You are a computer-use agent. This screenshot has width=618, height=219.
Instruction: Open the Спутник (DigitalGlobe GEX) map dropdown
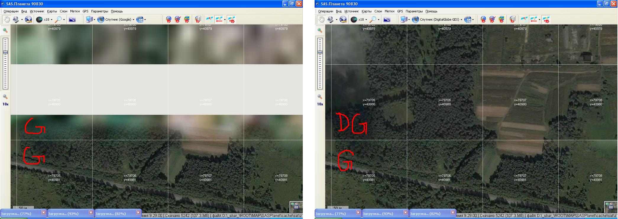click(461, 20)
